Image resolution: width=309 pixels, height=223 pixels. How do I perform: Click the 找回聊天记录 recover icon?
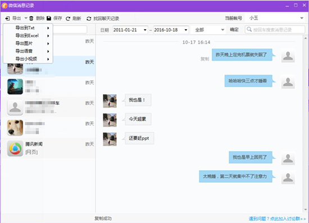point(89,18)
